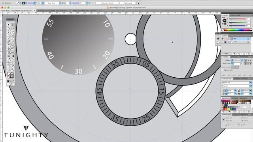Screen dimensions: 253x142
Task: Choose the miter join stroke icon
Action: [x=245, y=64]
